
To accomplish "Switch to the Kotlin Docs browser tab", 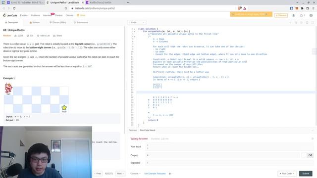I will pos(99,2).
